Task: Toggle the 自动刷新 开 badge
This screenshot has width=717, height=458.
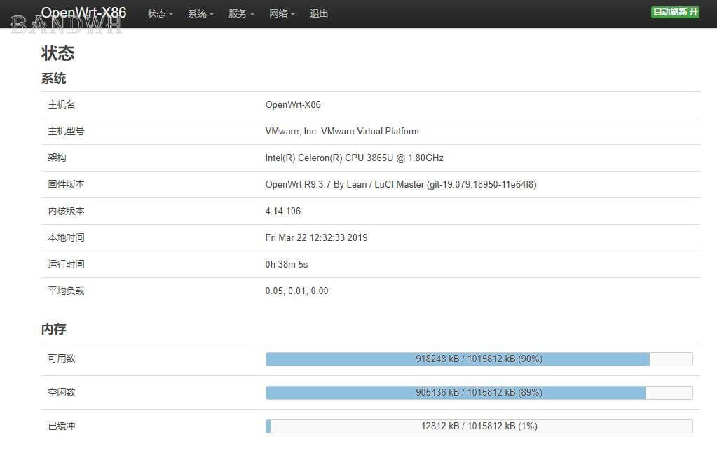Action: tap(675, 12)
